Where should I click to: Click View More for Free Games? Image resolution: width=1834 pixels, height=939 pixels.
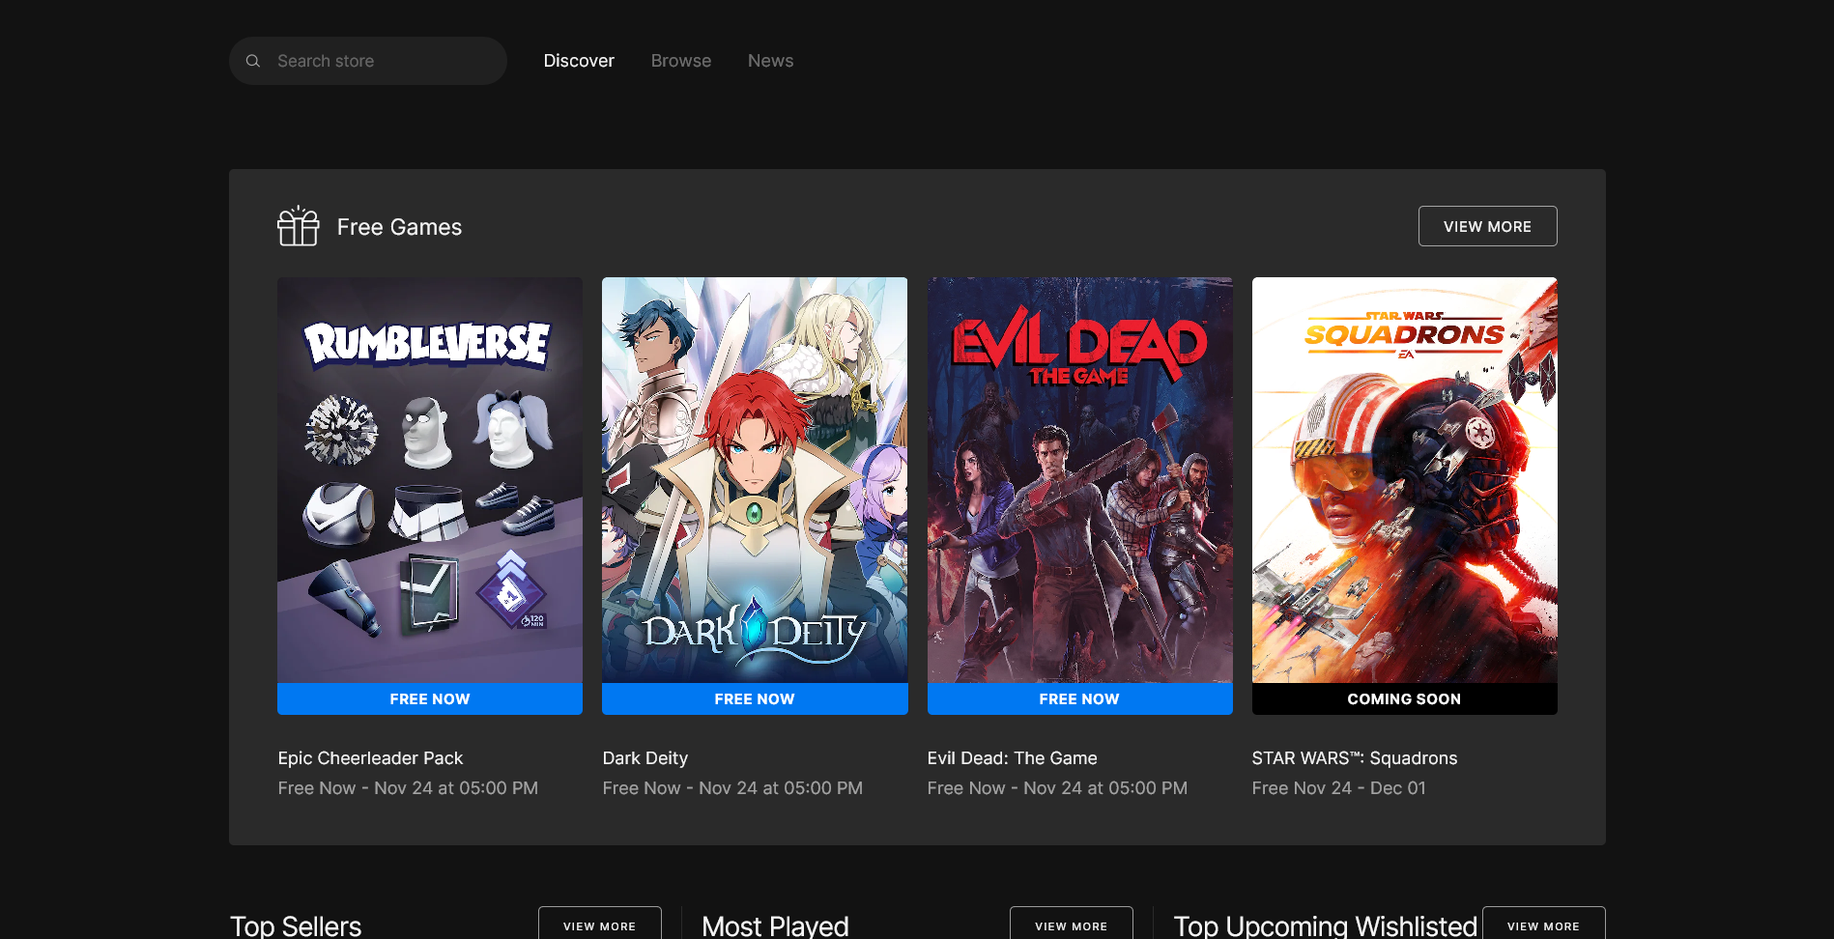(1486, 226)
